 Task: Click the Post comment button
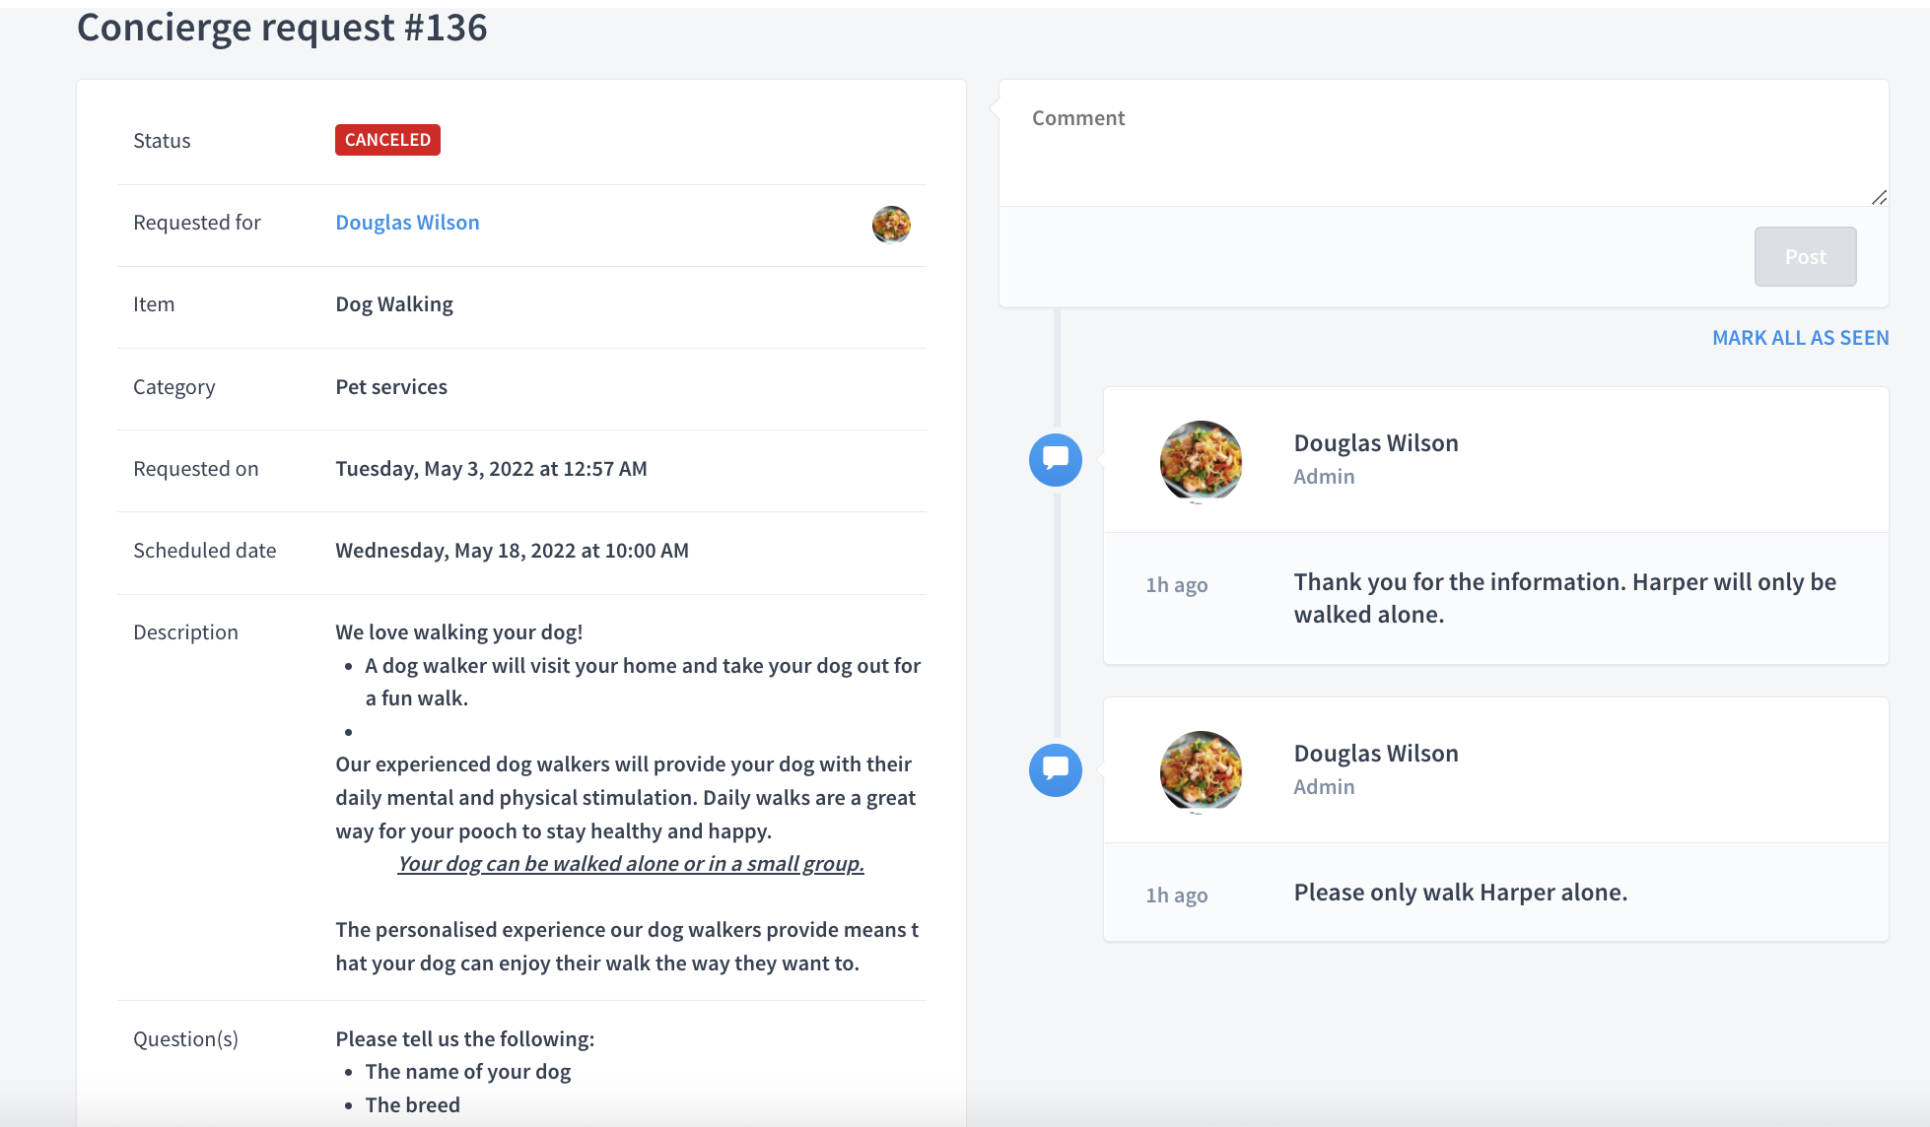[x=1805, y=256]
